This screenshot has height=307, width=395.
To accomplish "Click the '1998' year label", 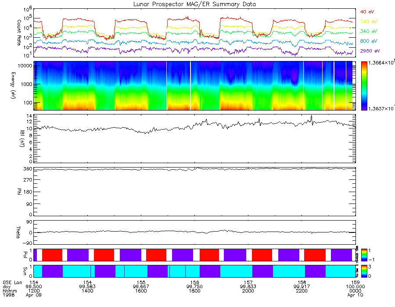I will pos(9,295).
